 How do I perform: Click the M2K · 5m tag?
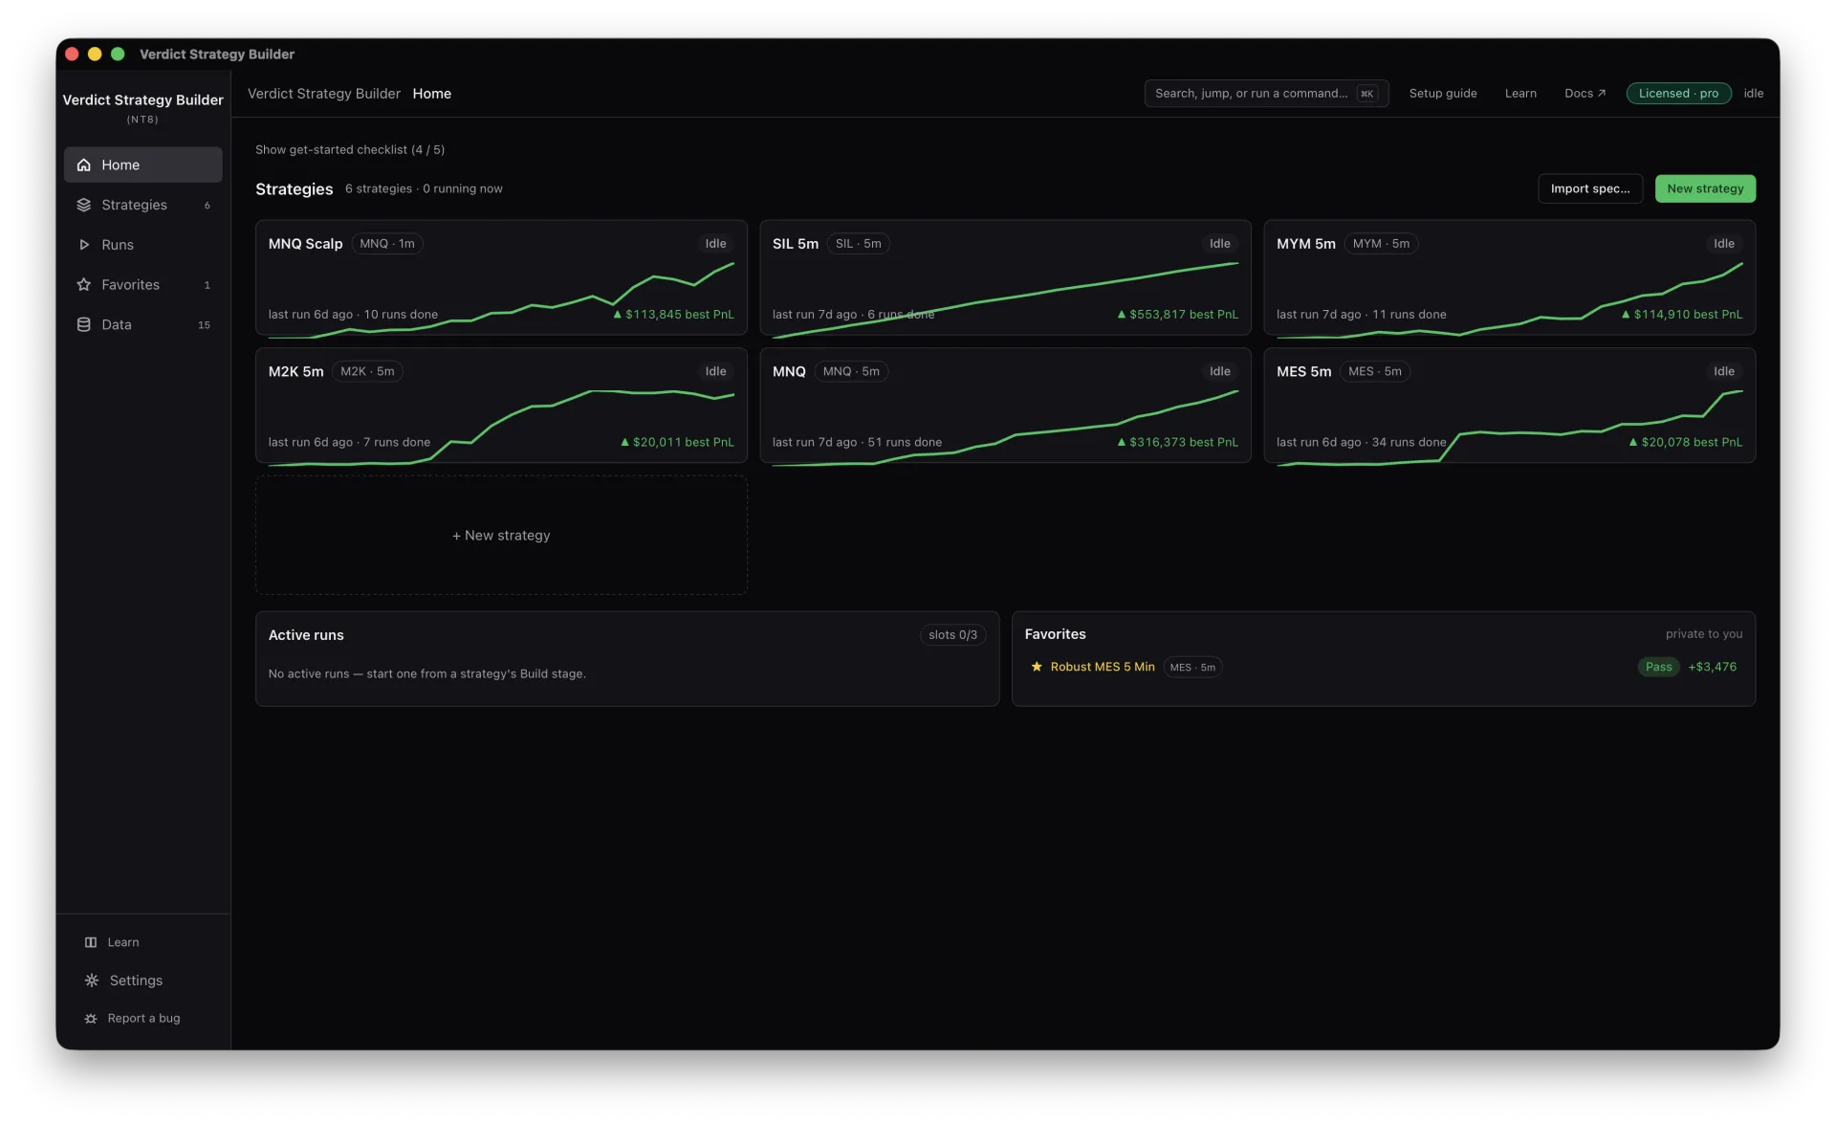coord(367,371)
